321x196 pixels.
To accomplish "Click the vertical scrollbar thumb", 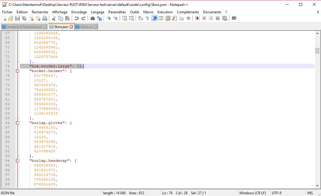I will pyautogui.click(x=317, y=50).
